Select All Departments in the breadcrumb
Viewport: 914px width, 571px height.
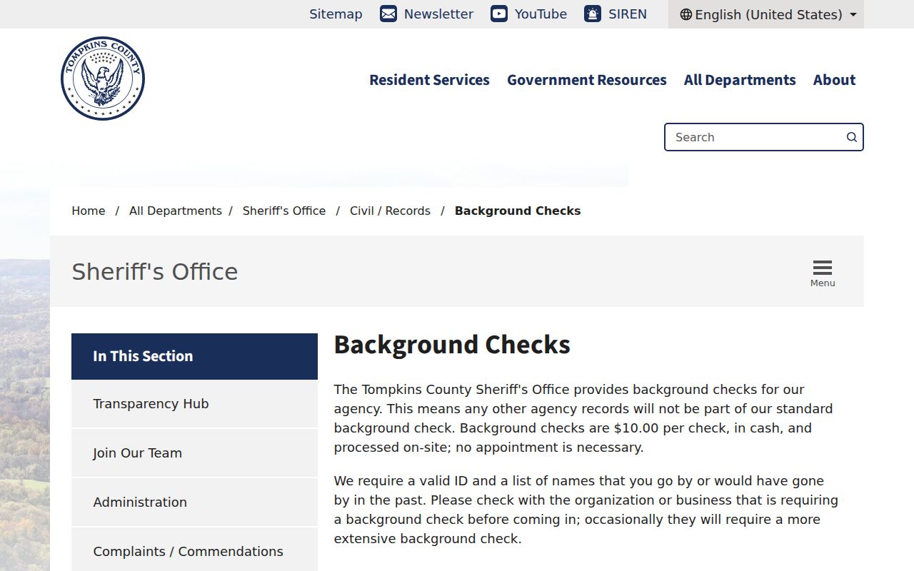coord(176,211)
